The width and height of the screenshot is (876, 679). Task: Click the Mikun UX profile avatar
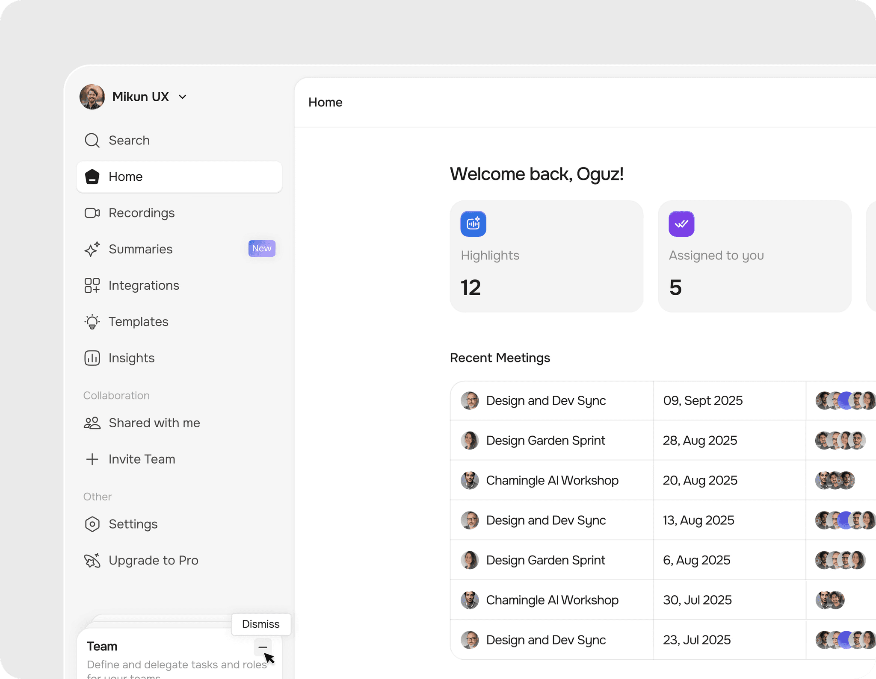92,97
